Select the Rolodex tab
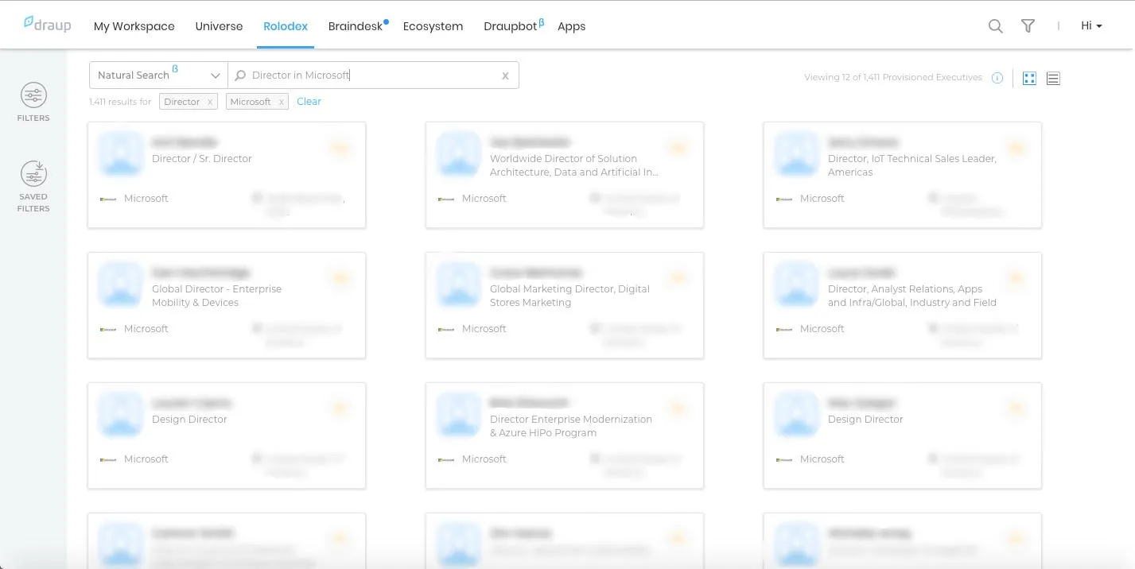 pos(286,26)
